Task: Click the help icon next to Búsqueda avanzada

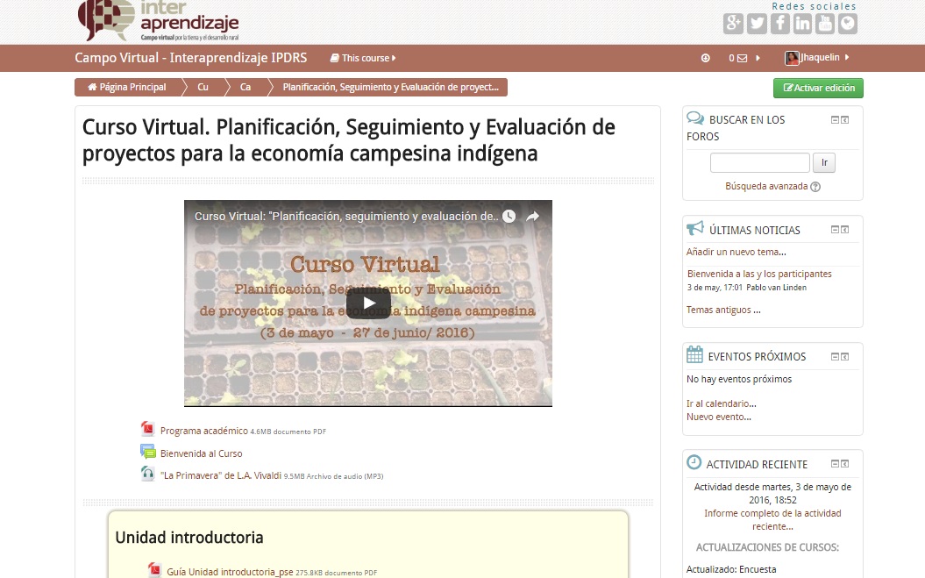Action: (x=815, y=187)
